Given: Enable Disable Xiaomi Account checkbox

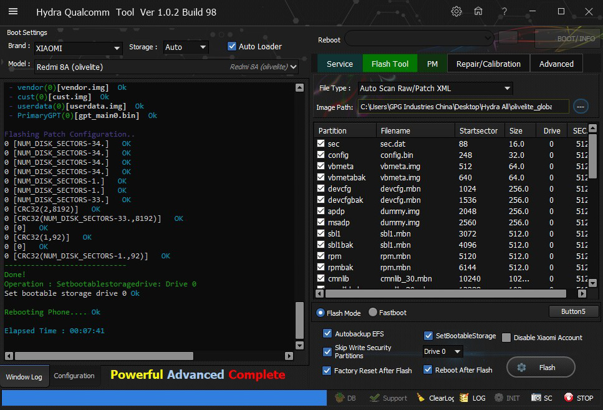Looking at the screenshot, I should point(506,338).
